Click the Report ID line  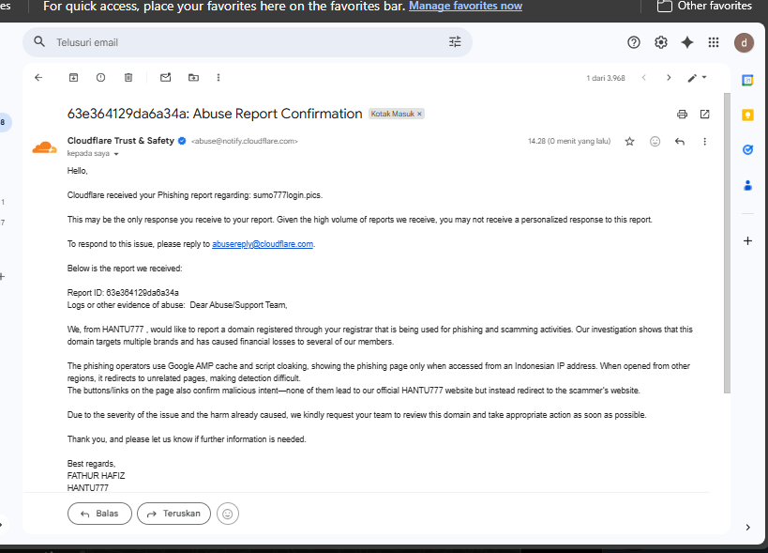[123, 293]
